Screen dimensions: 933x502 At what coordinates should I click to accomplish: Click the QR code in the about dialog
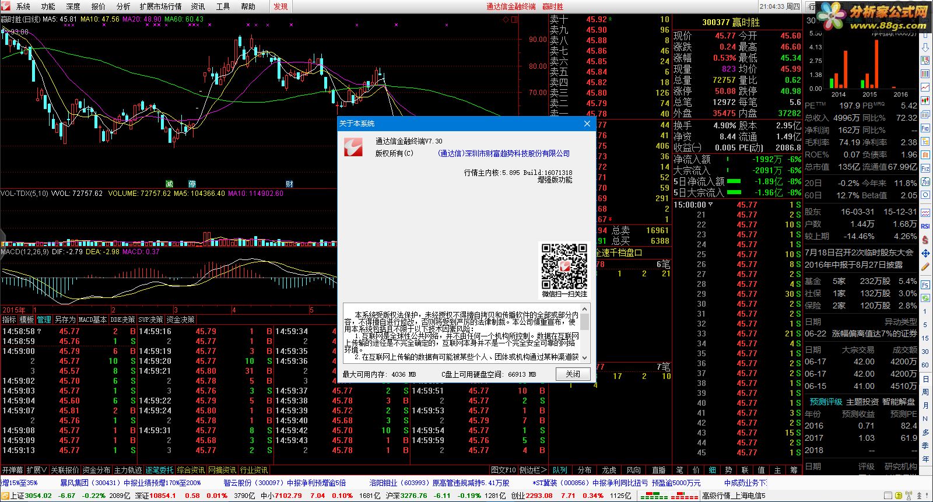click(564, 266)
